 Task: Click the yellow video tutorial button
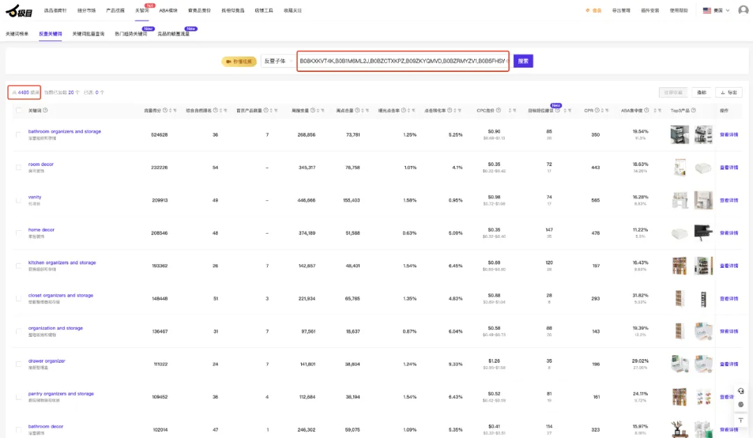[x=239, y=61]
